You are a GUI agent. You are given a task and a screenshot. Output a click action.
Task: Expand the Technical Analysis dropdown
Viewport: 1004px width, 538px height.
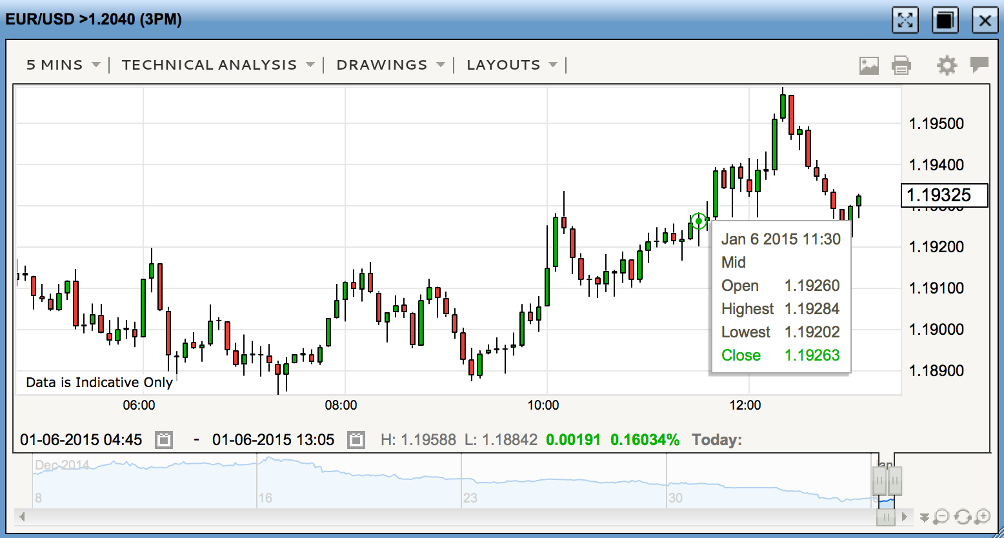pos(217,65)
